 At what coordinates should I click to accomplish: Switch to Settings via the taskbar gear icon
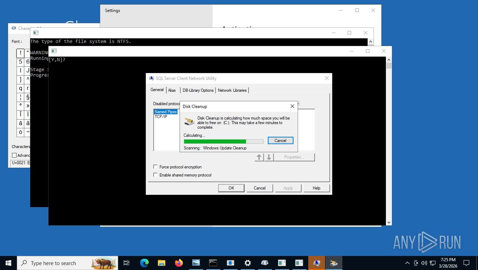pos(247,263)
